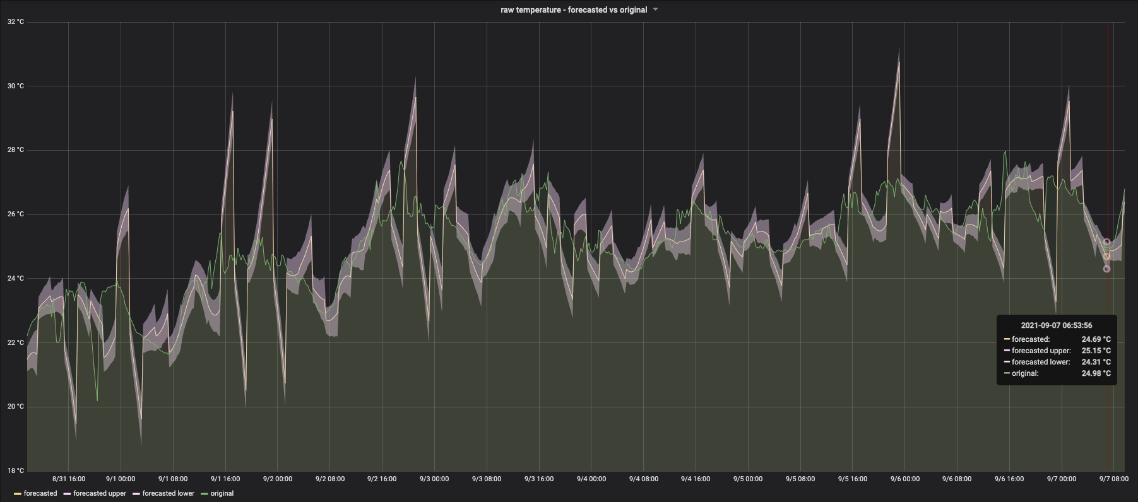
Task: Click the forecasted upper legend color swatch
Action: [67, 494]
